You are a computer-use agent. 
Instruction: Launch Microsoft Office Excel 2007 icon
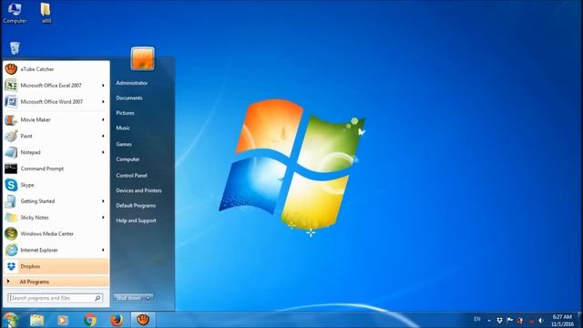[11, 85]
